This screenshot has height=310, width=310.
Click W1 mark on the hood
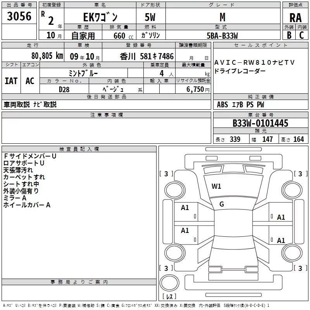coord(216,186)
